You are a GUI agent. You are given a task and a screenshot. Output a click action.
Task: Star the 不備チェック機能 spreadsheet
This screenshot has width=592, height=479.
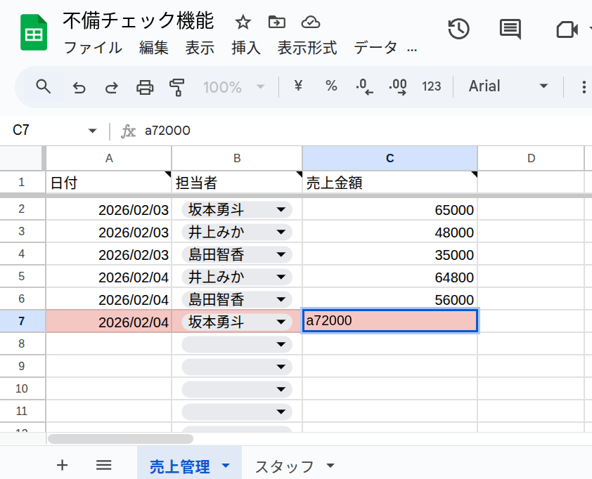(x=243, y=22)
